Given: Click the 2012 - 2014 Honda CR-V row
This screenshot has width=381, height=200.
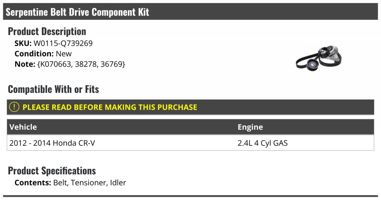Looking at the screenshot, I should tap(52, 143).
